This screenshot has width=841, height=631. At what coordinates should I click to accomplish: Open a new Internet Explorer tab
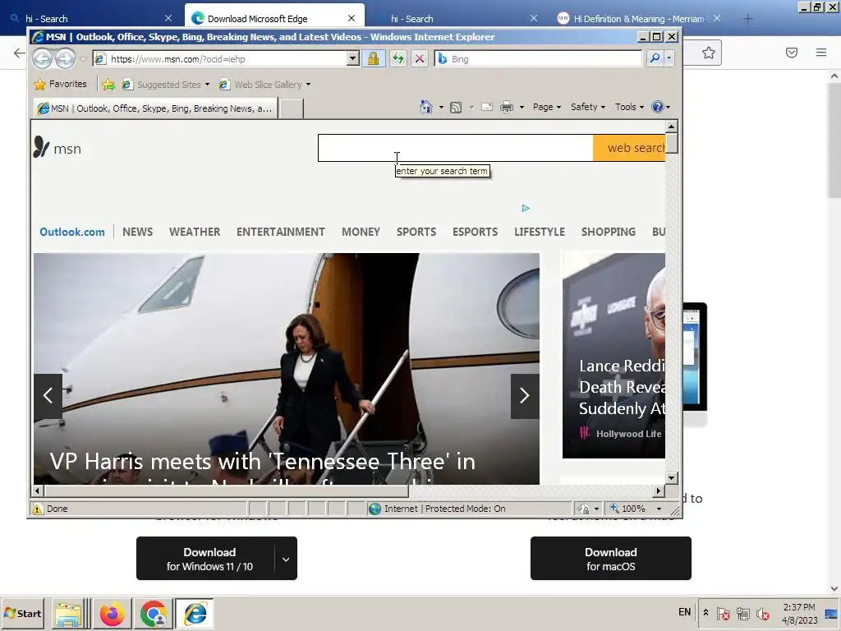pyautogui.click(x=292, y=108)
